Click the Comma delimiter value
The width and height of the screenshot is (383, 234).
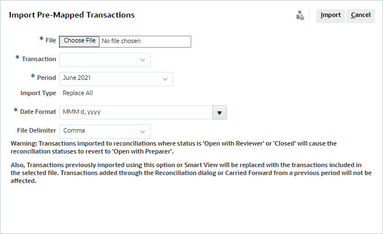[74, 131]
